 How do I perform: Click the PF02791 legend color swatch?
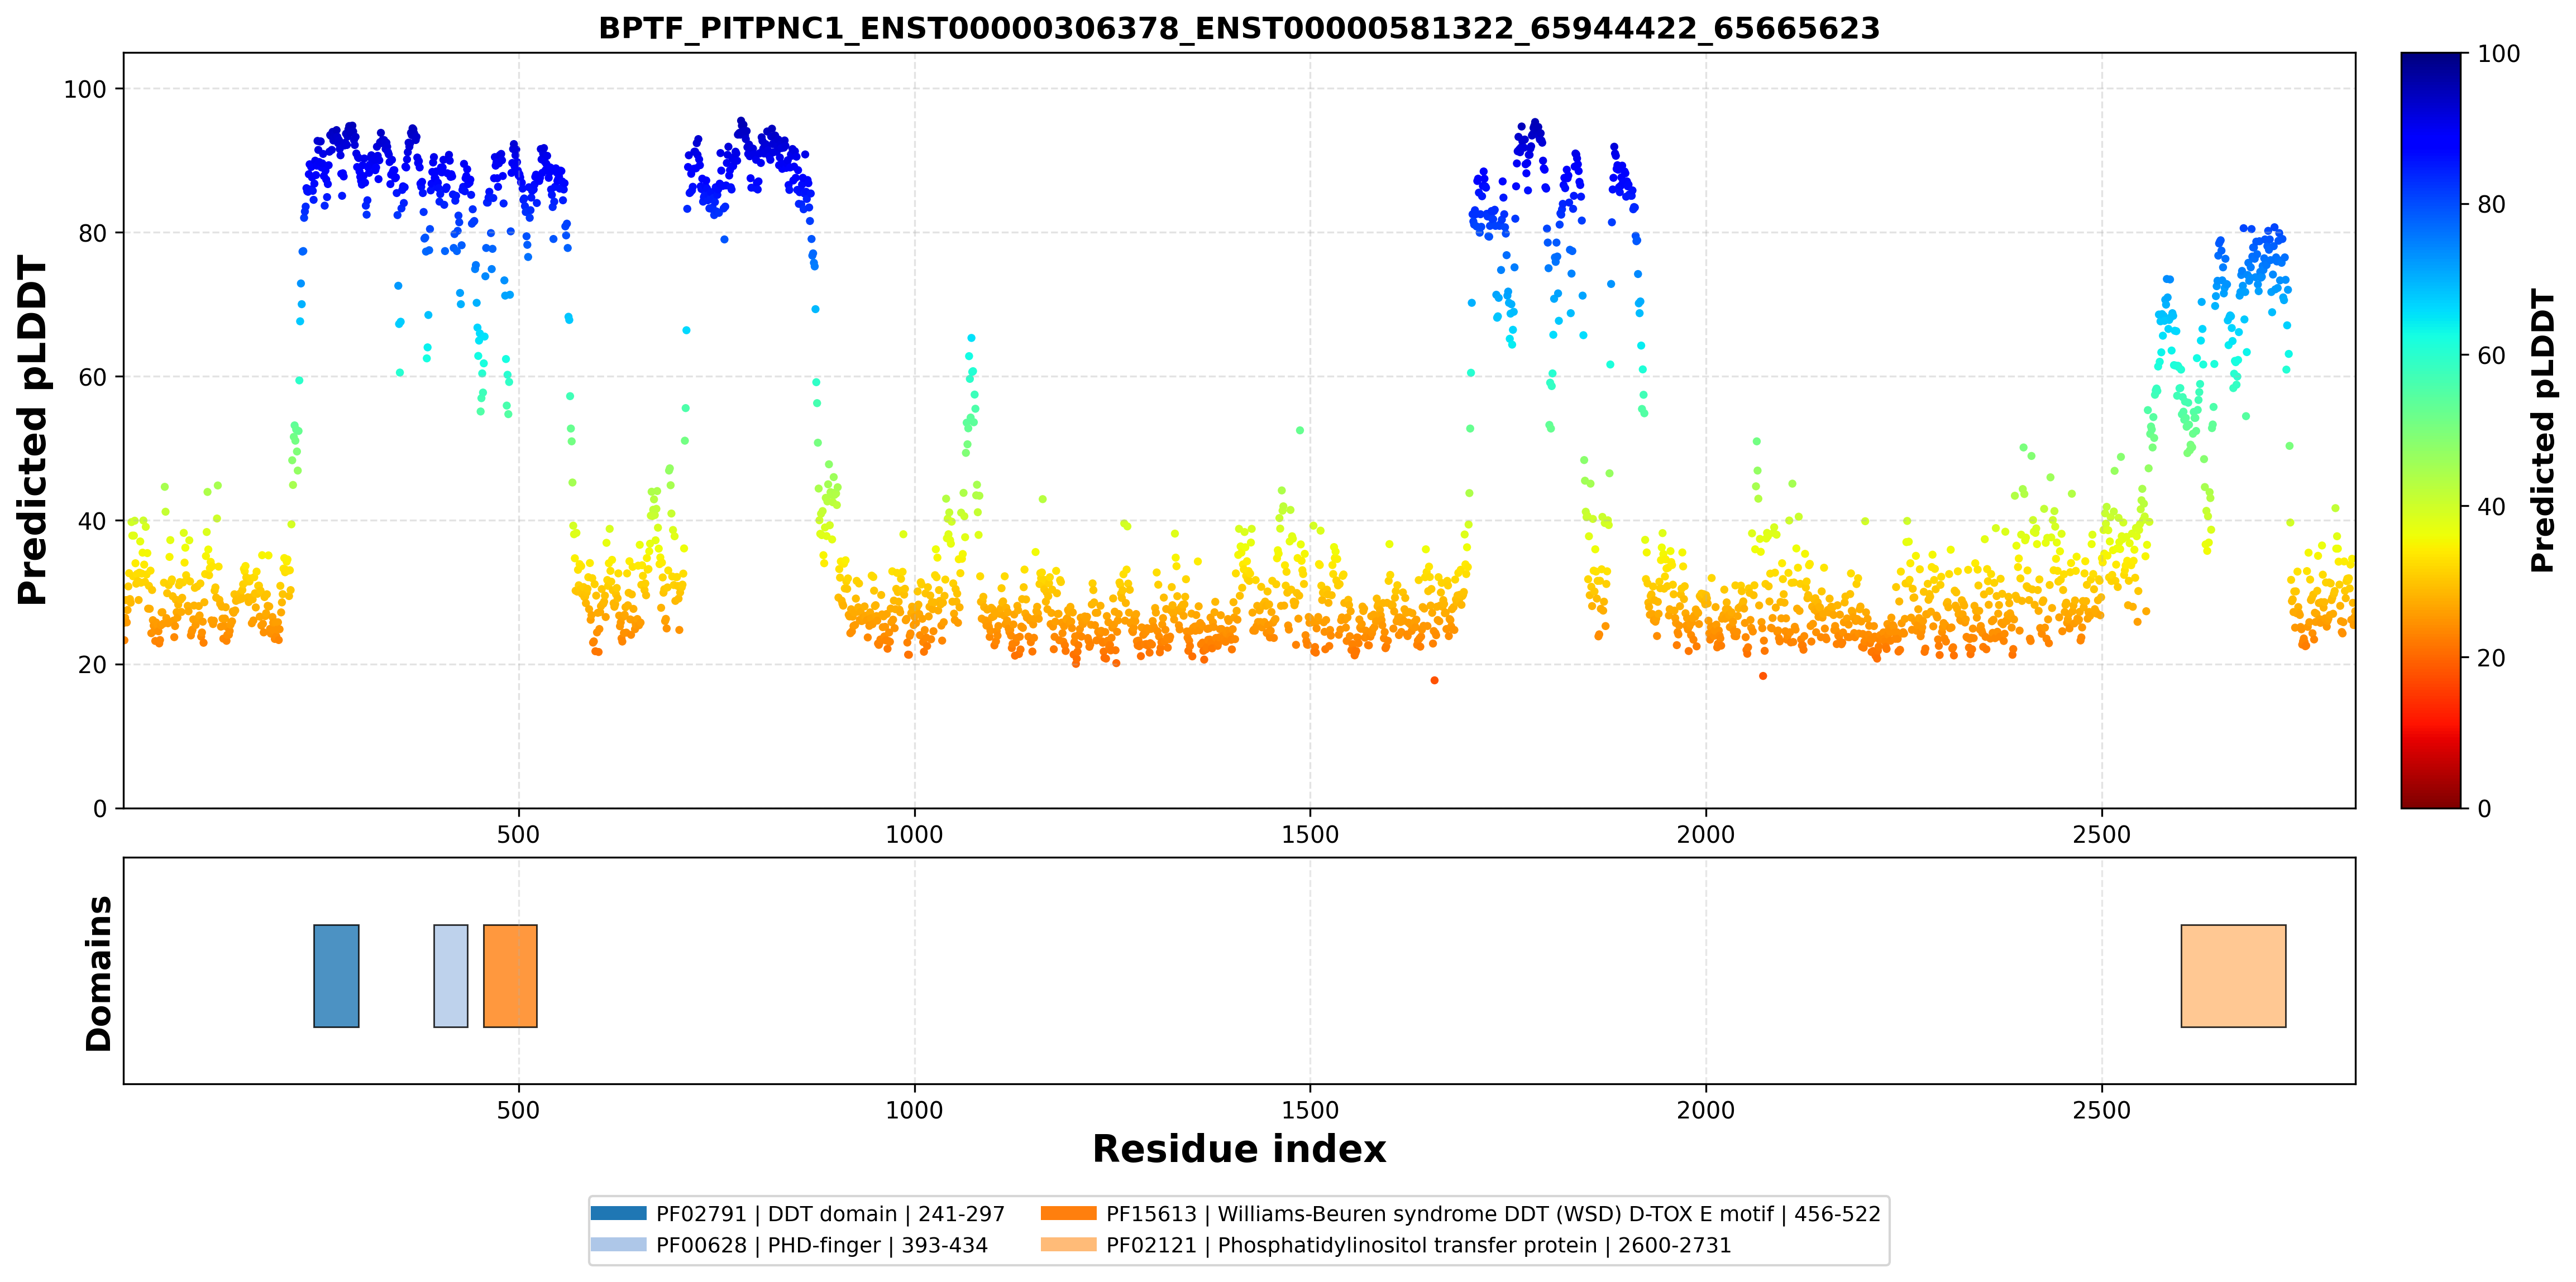pos(618,1213)
